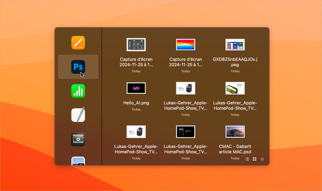This screenshot has width=322, height=191.
Task: Click the Lukas-Gehrer name under the yellow-green device thumbnail
Action: coord(235,106)
